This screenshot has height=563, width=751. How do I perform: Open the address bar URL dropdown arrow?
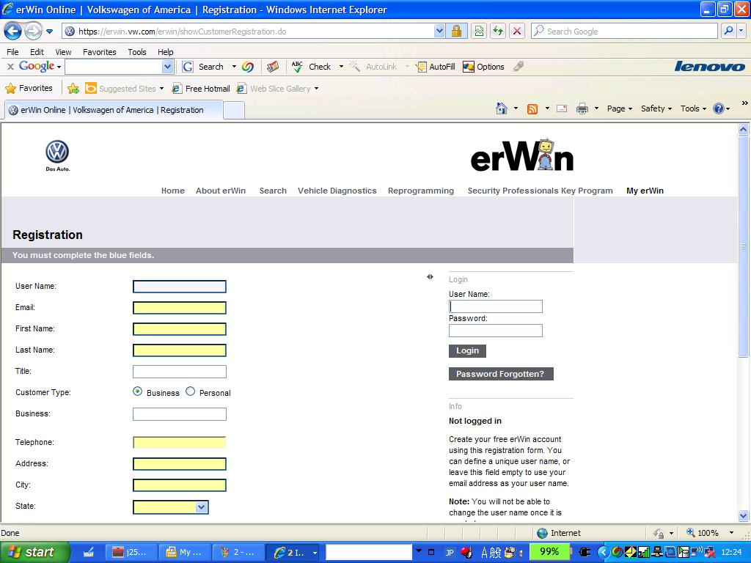439,31
